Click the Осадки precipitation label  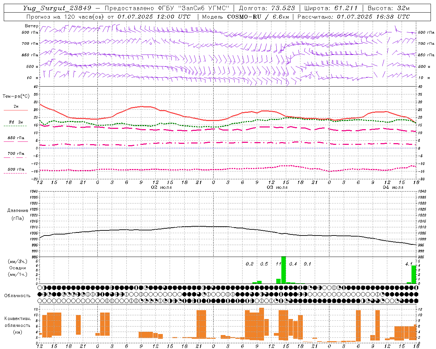17,268
